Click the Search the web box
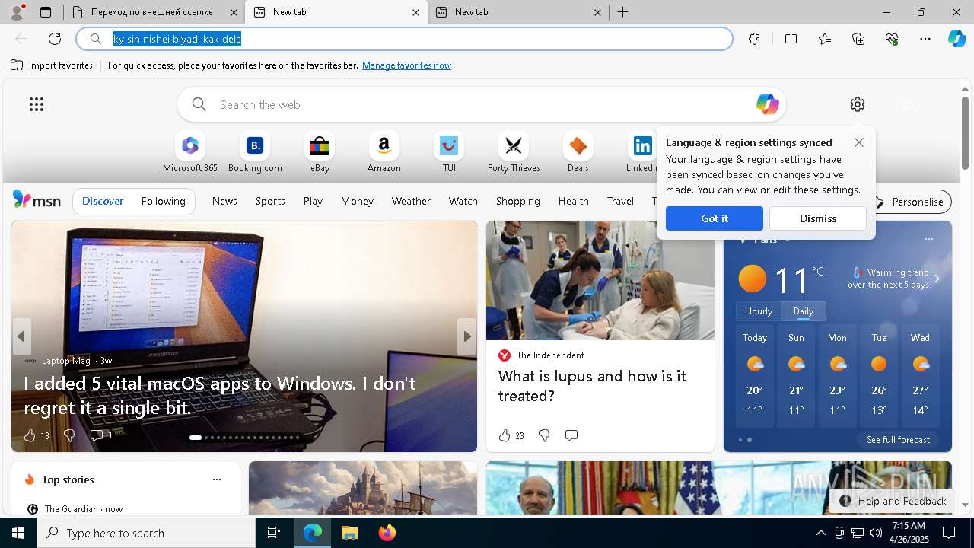This screenshot has width=974, height=548. pos(481,104)
